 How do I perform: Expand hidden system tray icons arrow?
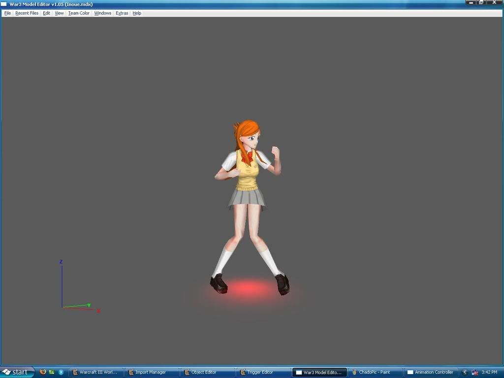(465, 372)
